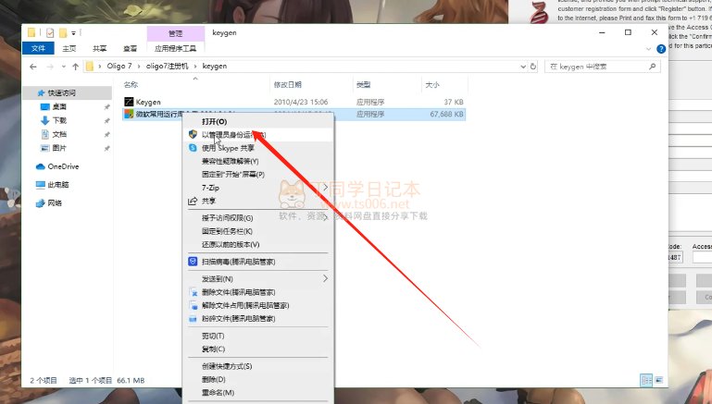
Task: Go back with the Back arrow
Action: point(33,67)
